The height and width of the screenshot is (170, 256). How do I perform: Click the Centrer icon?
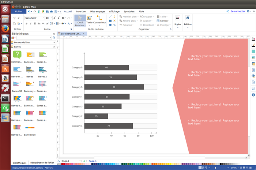tap(158, 21)
